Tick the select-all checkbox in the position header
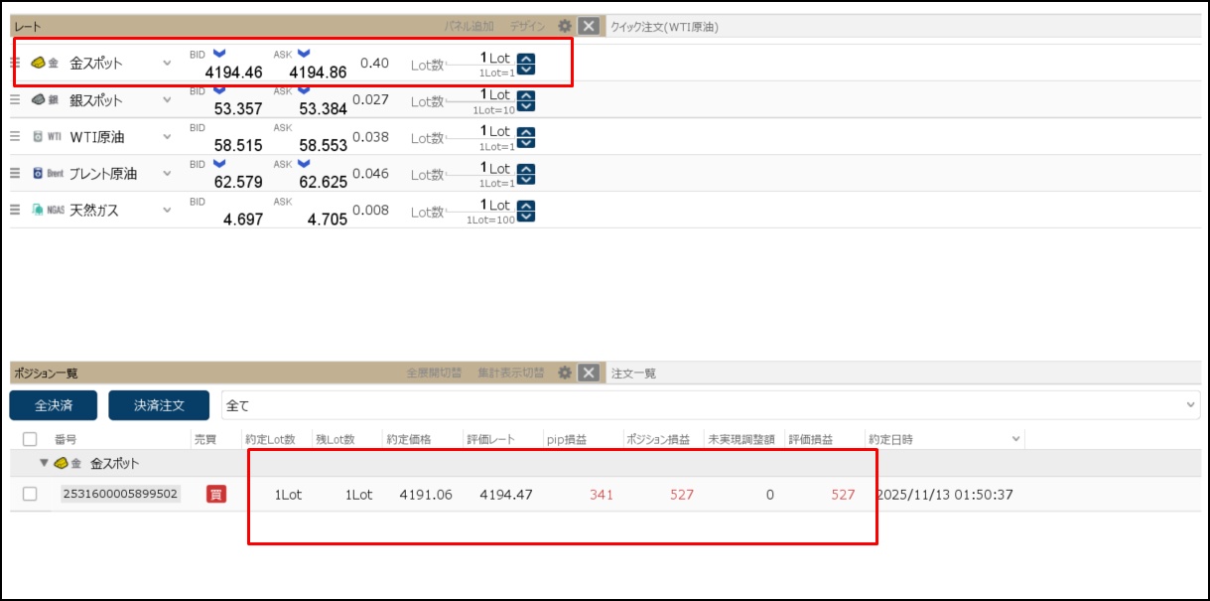1210x601 pixels. point(30,439)
